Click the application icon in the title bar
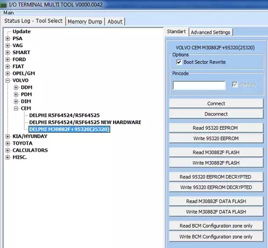Viewport: 268px width, 248px height. pos(3,5)
